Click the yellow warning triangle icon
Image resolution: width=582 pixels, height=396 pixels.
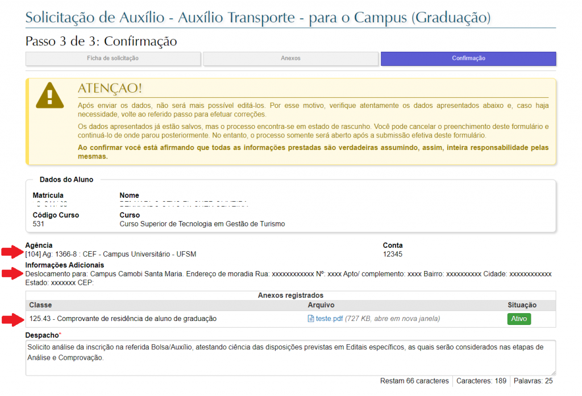pos(50,95)
